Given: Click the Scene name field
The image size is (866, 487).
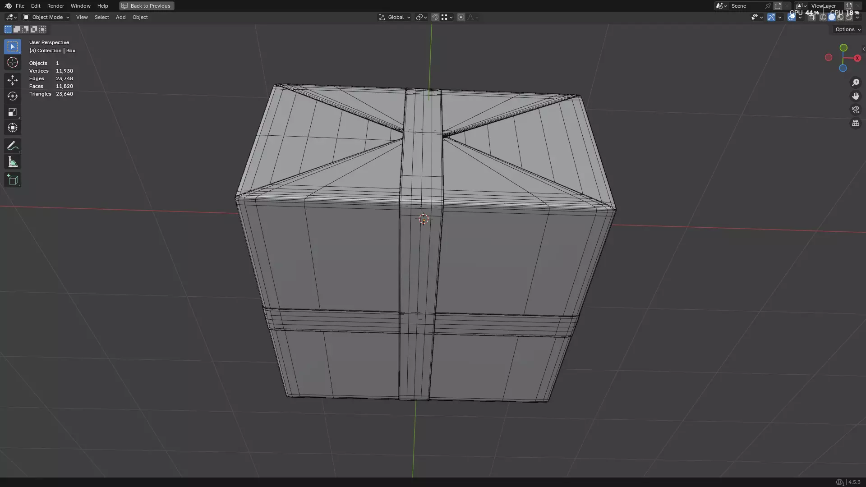Looking at the screenshot, I should (x=745, y=6).
